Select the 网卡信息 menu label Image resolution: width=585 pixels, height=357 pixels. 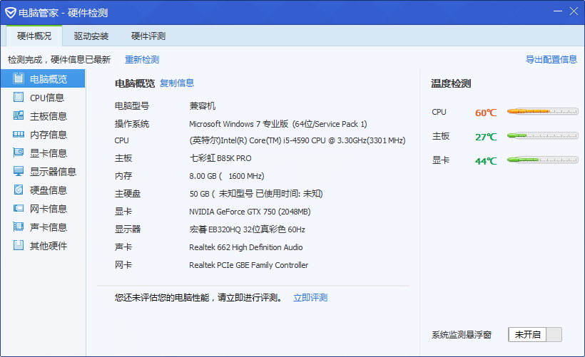click(49, 209)
